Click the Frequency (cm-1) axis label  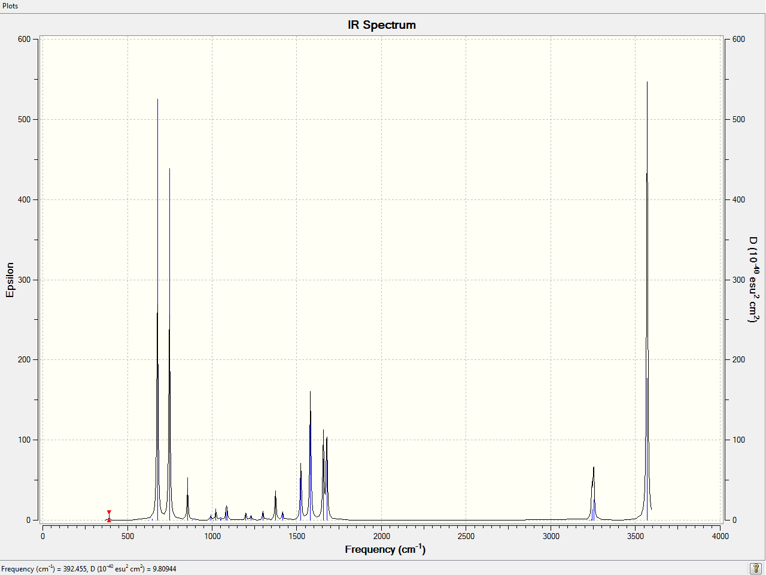click(385, 549)
